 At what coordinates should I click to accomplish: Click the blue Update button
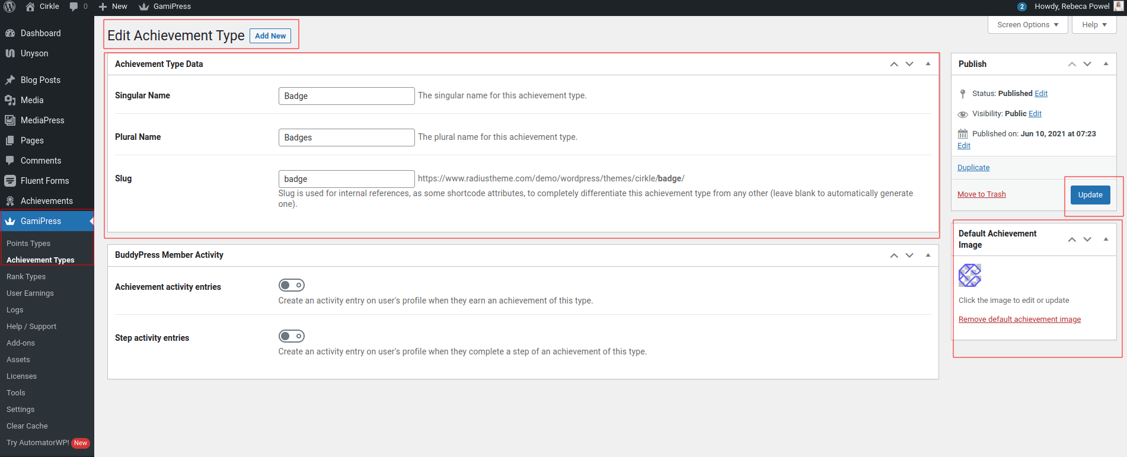click(1090, 195)
